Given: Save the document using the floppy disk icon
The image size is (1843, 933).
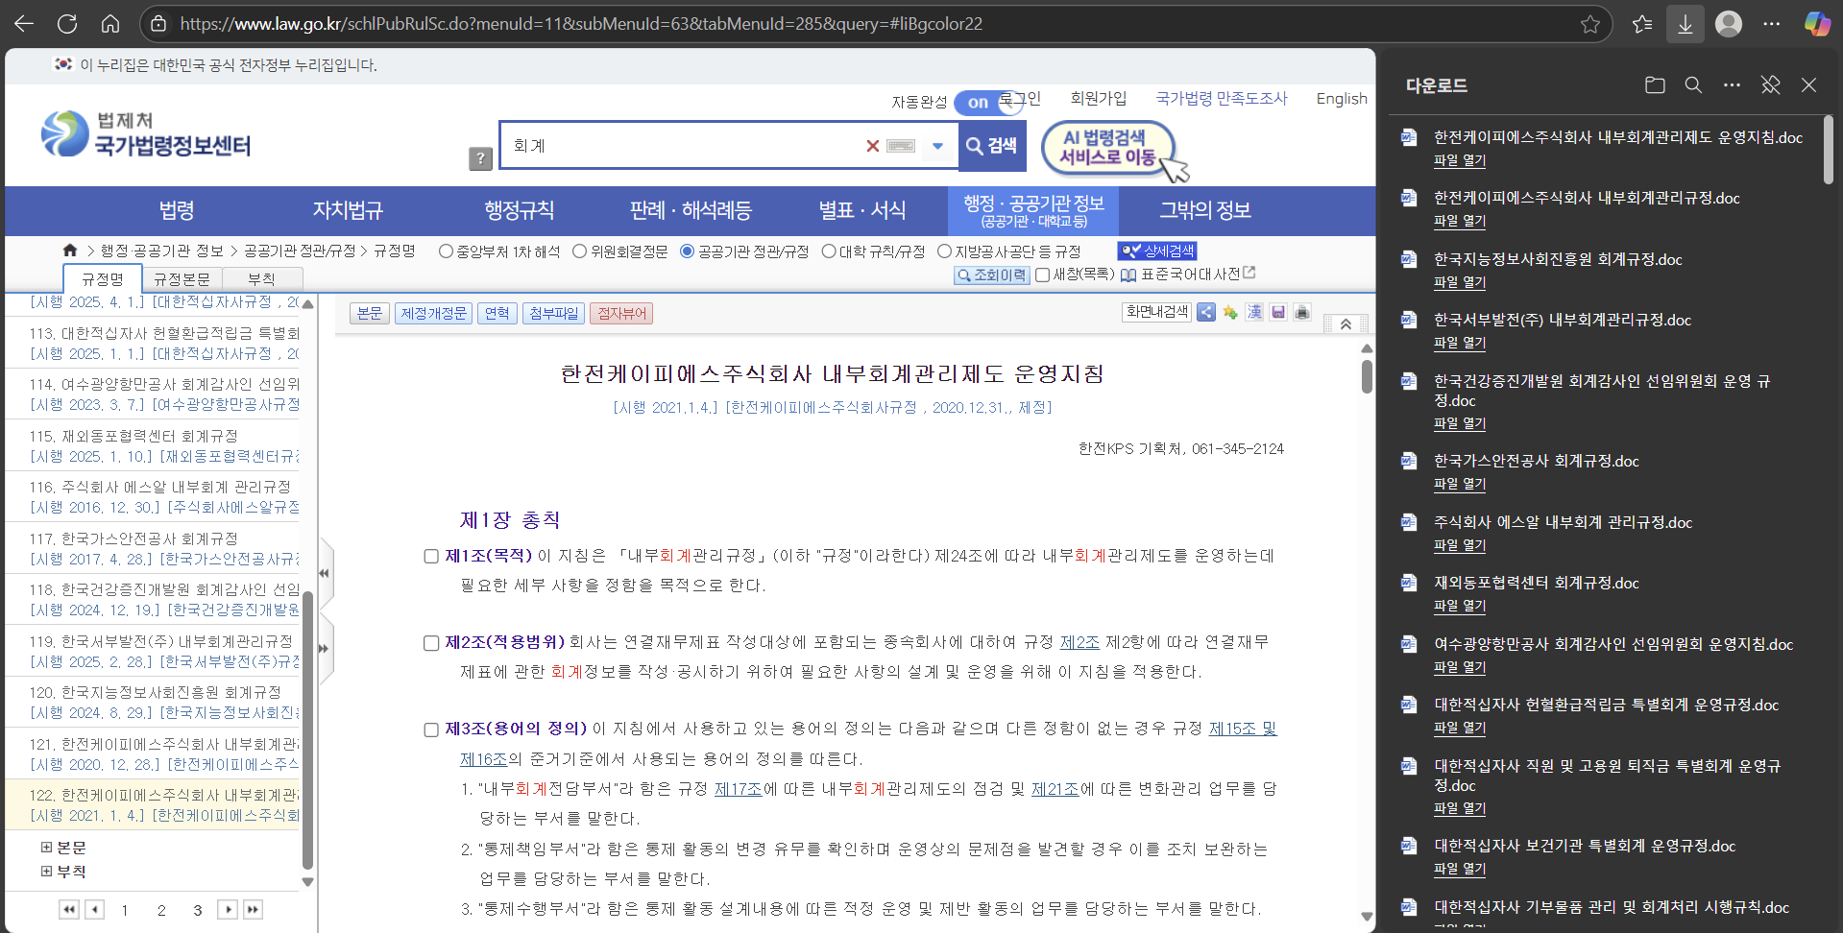Looking at the screenshot, I should point(1278,312).
